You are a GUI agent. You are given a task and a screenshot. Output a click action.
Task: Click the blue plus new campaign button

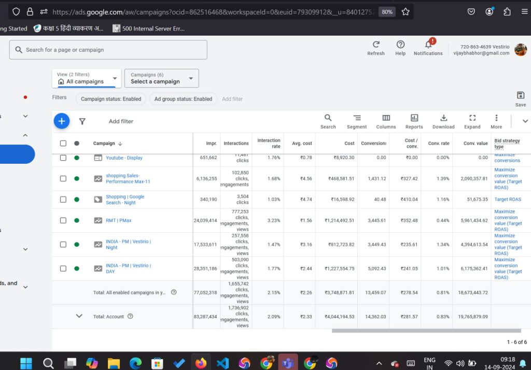62,121
